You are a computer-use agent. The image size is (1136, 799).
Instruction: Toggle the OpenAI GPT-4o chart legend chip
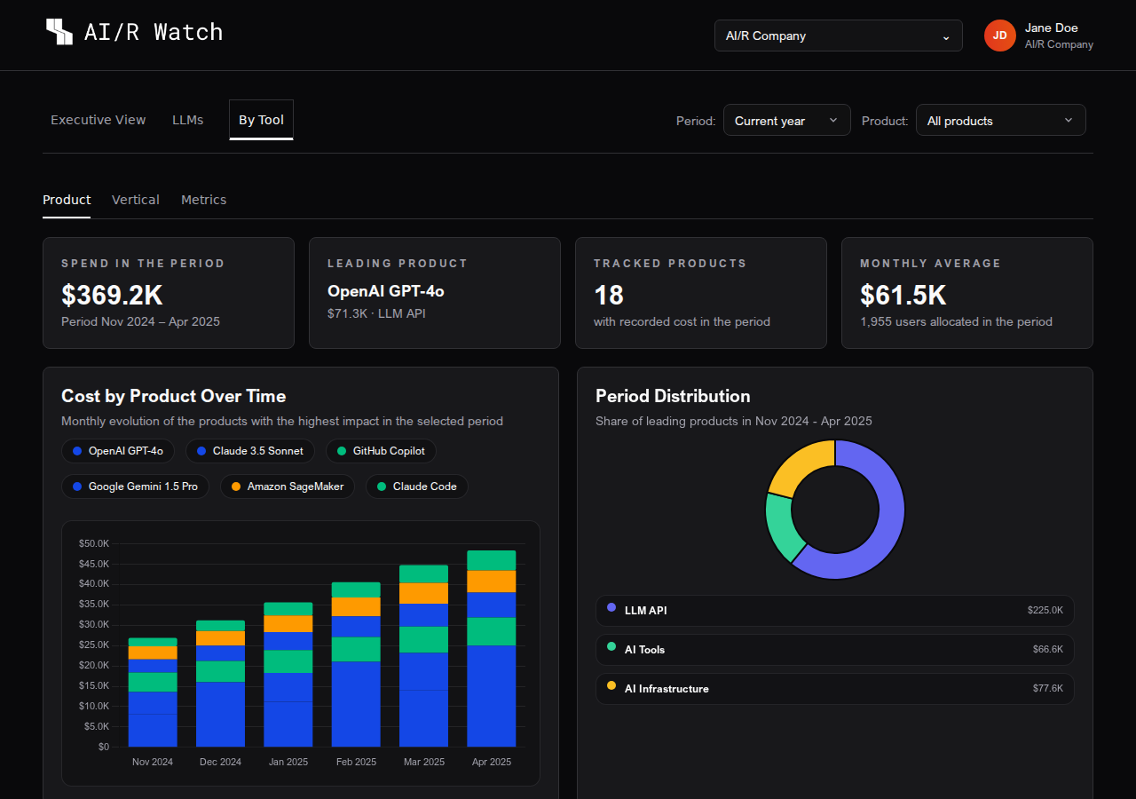[x=118, y=451]
